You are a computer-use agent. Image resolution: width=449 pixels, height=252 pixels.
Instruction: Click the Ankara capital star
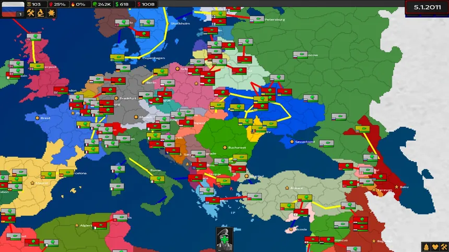point(287,188)
